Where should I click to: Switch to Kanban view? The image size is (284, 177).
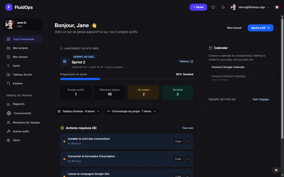(23, 84)
